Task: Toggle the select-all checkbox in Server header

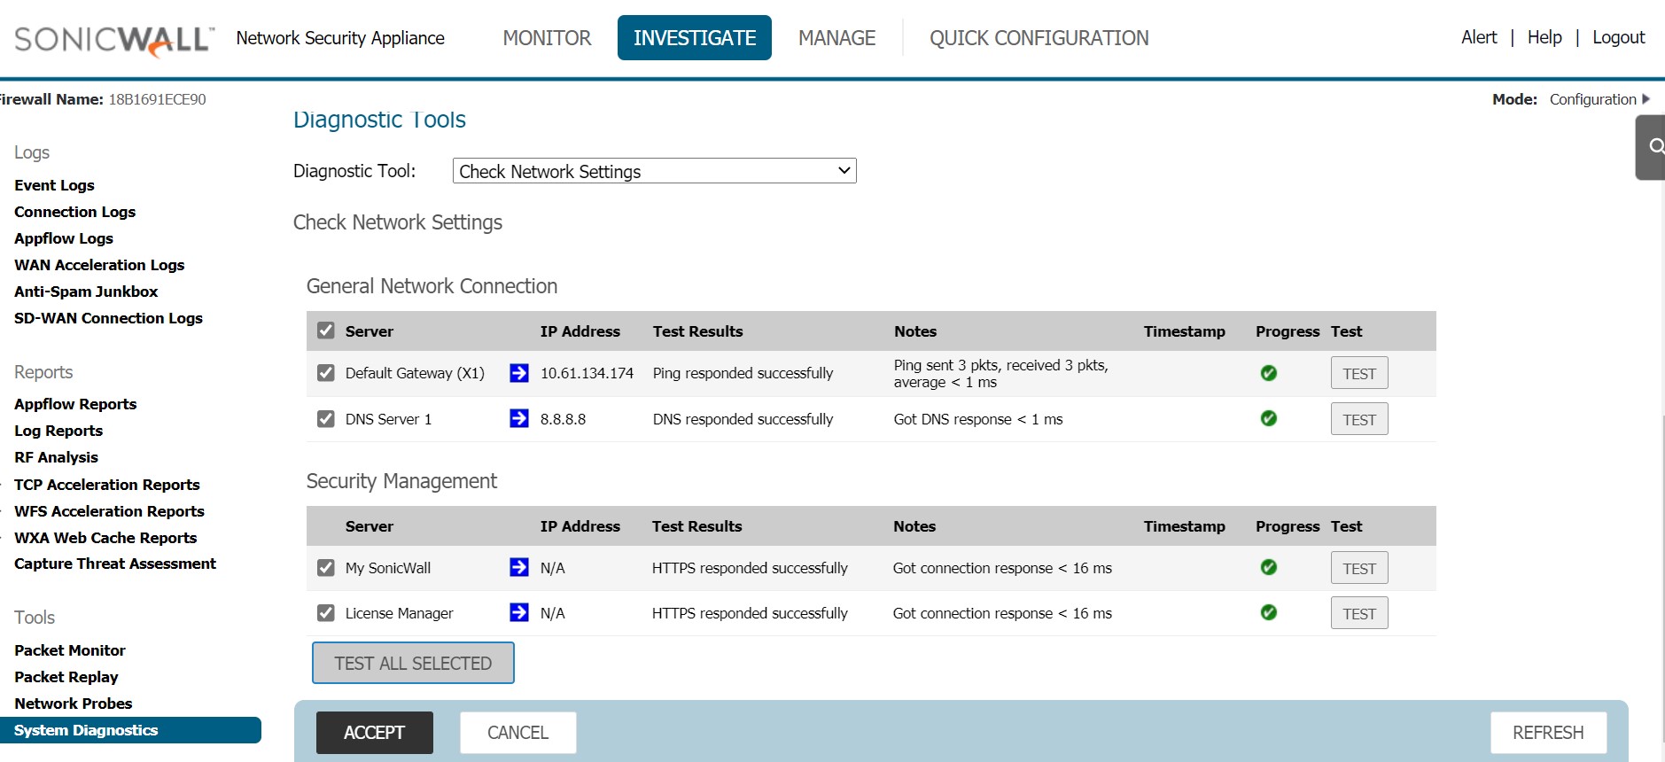Action: pos(326,330)
